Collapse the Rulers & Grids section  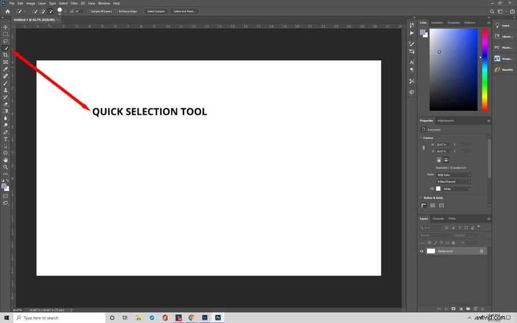point(420,197)
